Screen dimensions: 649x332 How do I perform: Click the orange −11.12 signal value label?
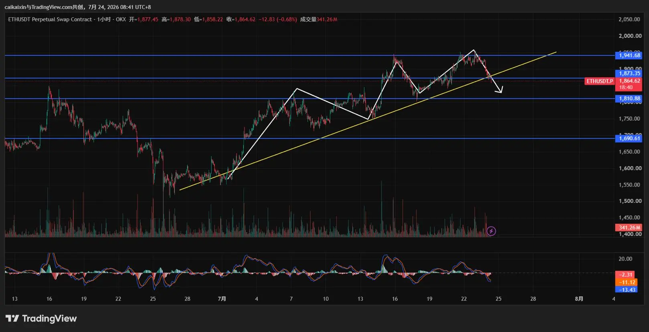tap(626, 282)
